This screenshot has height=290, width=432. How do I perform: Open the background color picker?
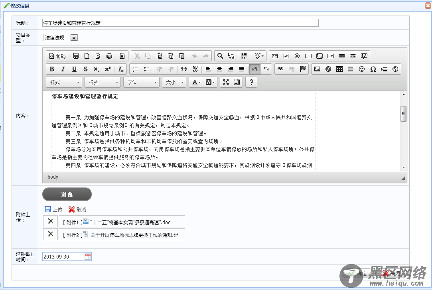pos(210,82)
